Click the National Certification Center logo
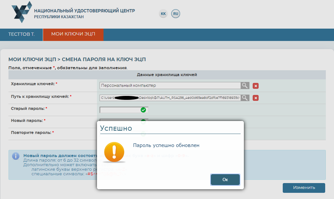334x199 pixels. click(22, 12)
